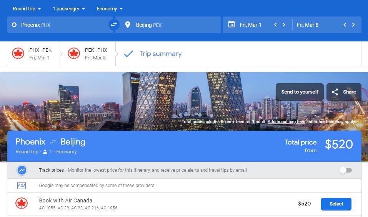Open the Economy class dropdown
This screenshot has width=368, height=217.
tap(110, 9)
